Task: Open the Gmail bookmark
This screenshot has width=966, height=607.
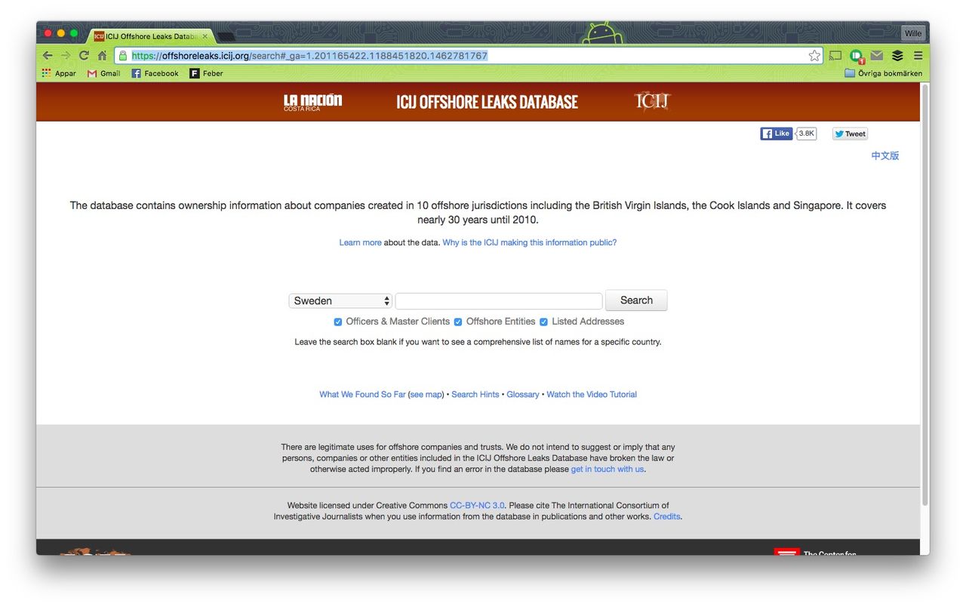Action: click(103, 73)
